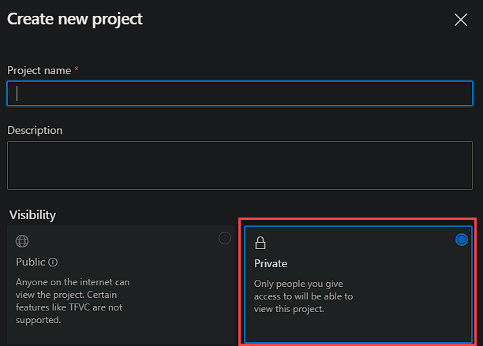Focus the Description text box

[240, 166]
